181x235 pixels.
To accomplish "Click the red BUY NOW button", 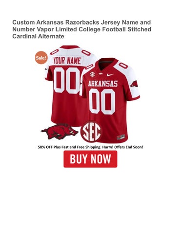I will click(90, 159).
